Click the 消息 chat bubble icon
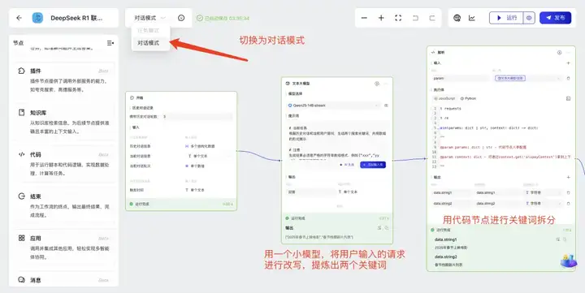Image resolution: width=585 pixels, height=293 pixels. (22, 279)
